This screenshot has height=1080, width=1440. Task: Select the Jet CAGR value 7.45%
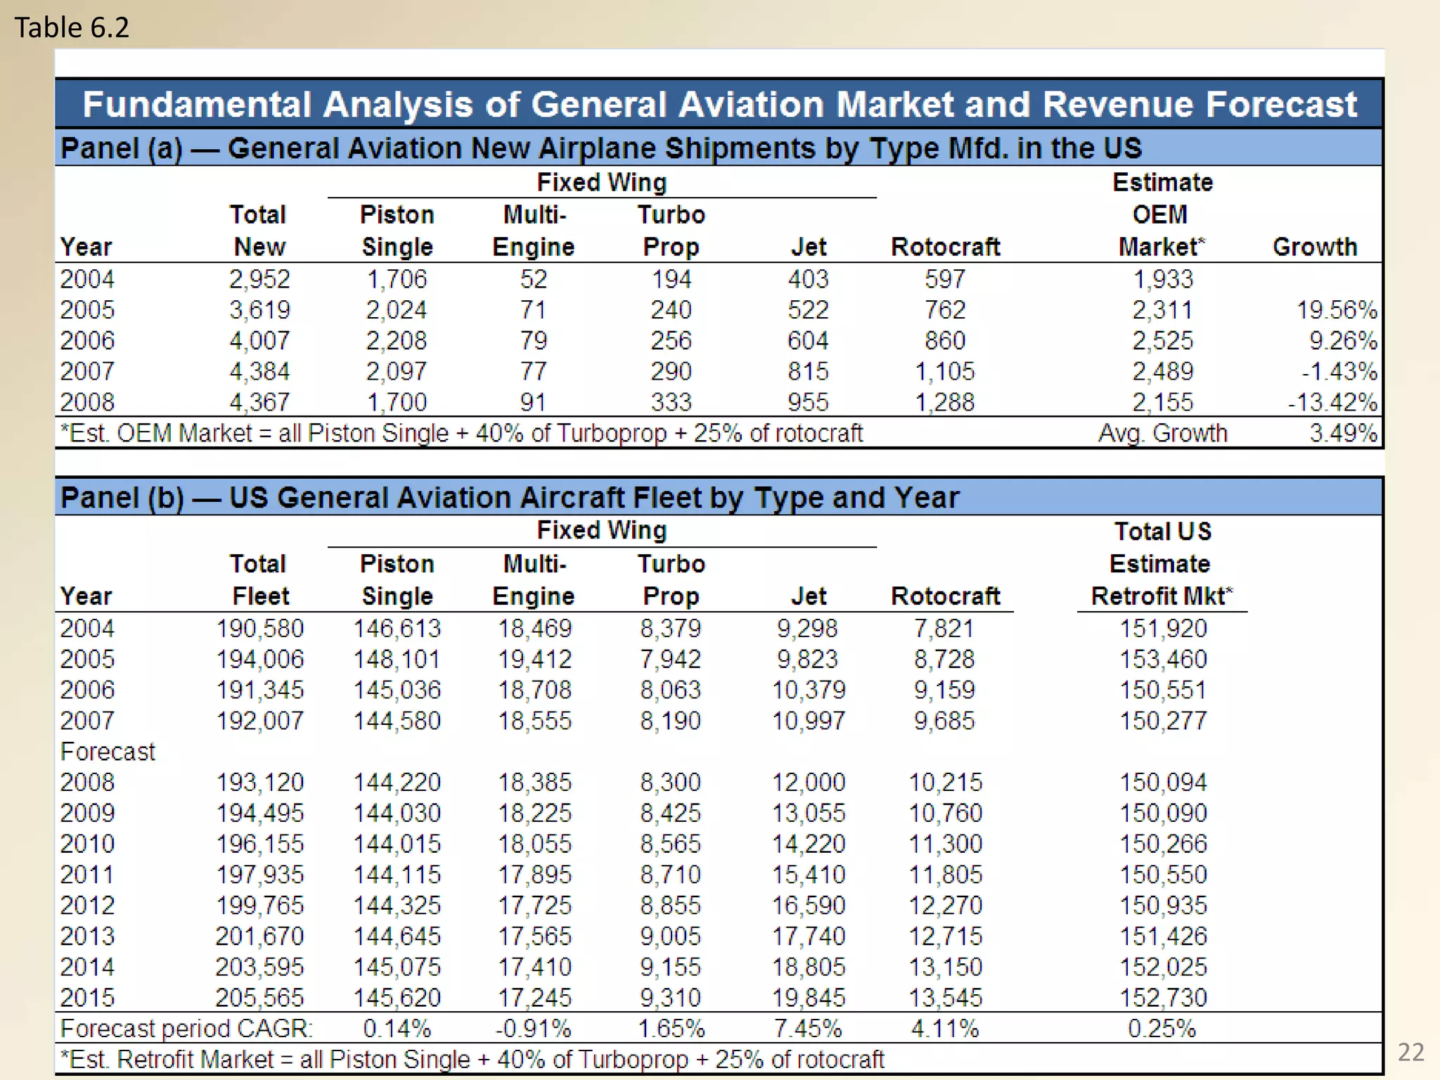pos(807,1029)
